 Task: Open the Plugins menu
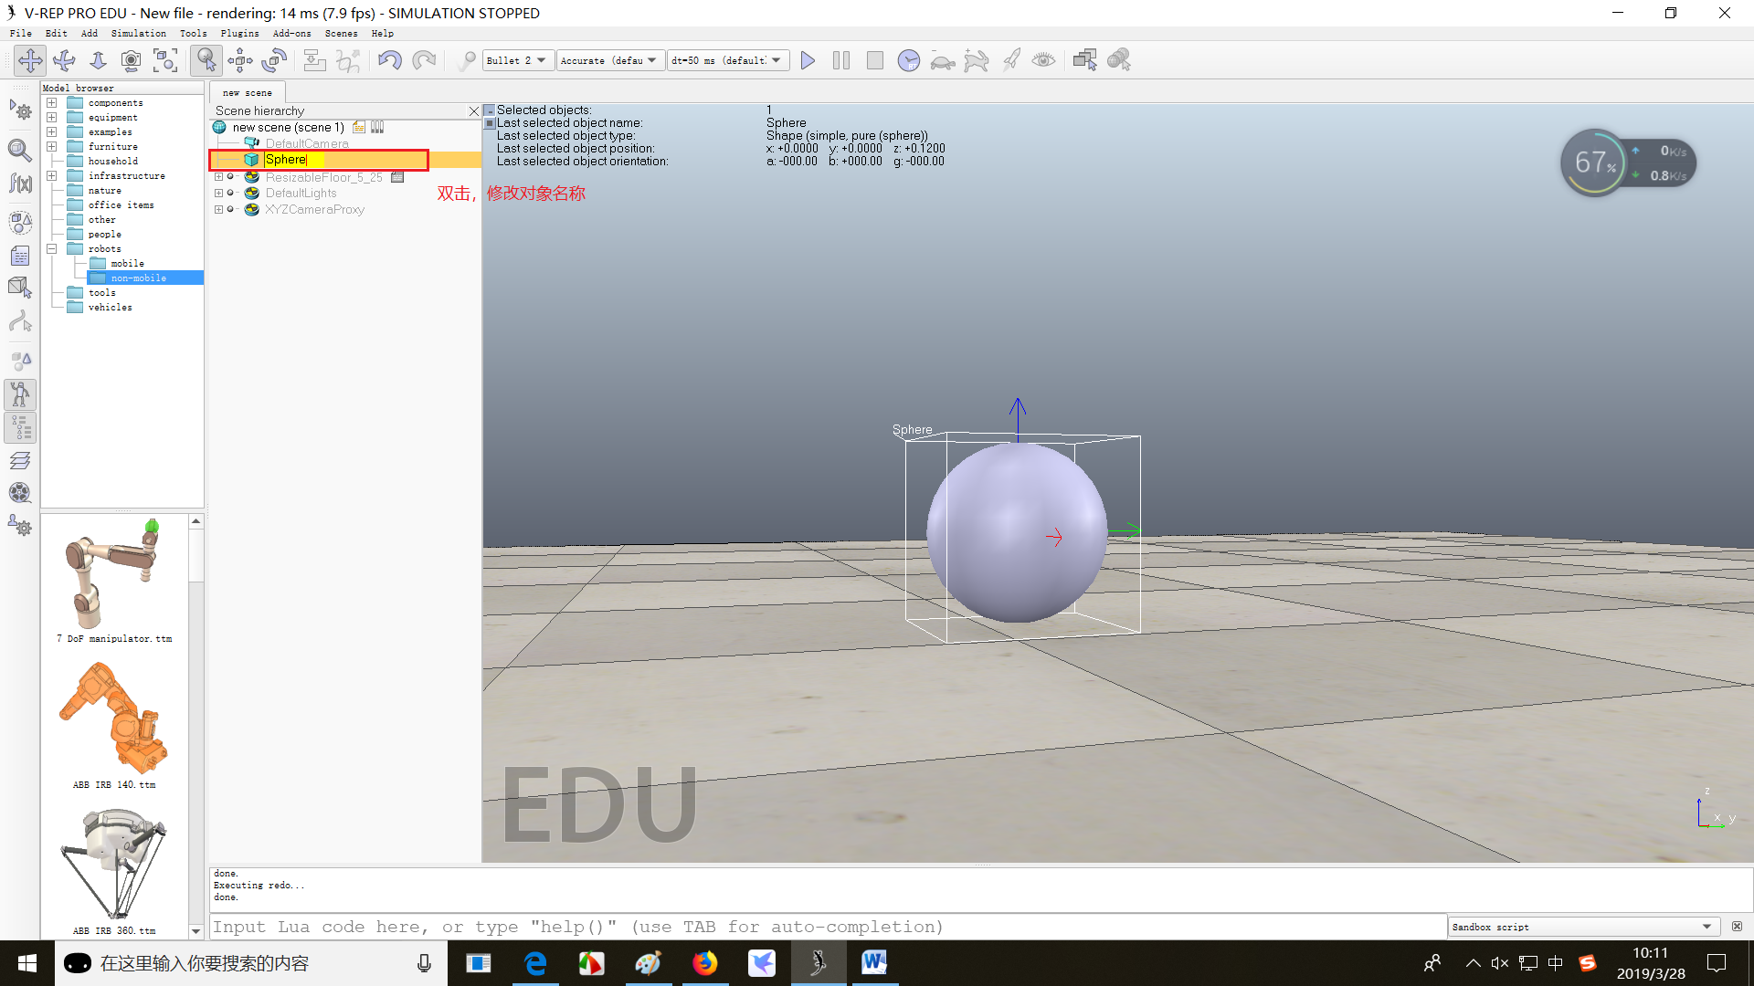[239, 34]
